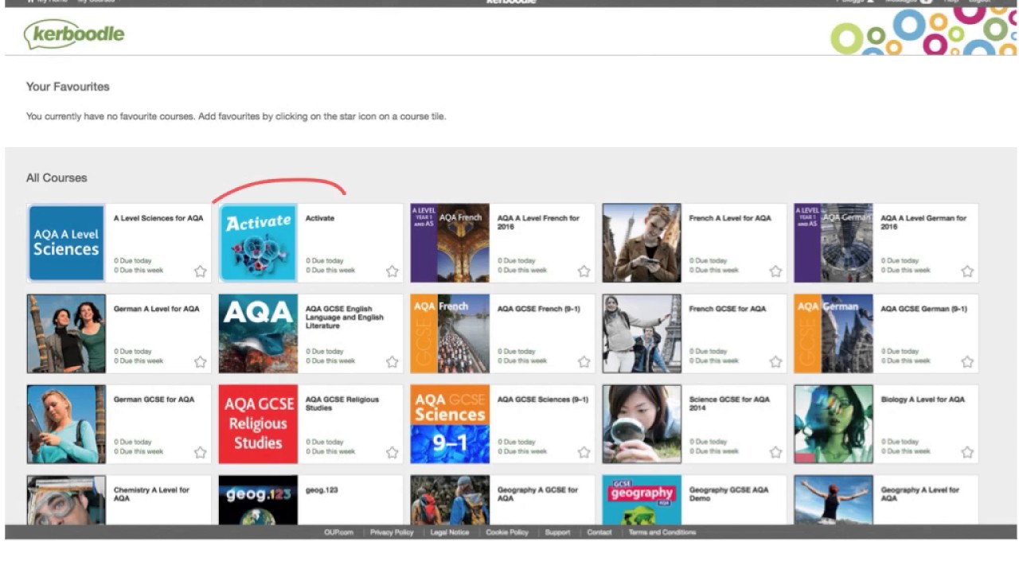Open the Geography GCSE AQA Demo cover thumbnail
The height and width of the screenshot is (573, 1019).
pos(642,500)
